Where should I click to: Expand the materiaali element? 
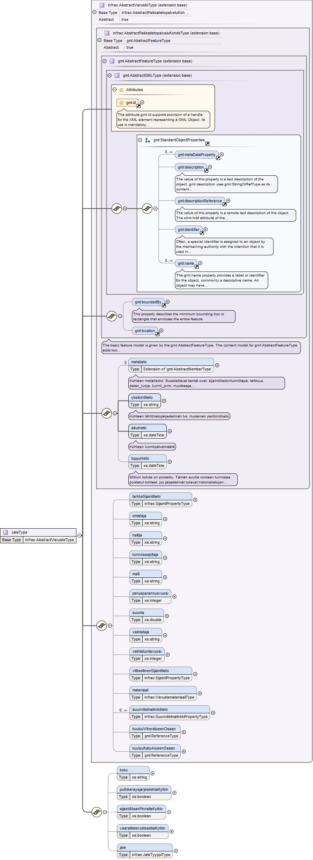click(x=200, y=694)
